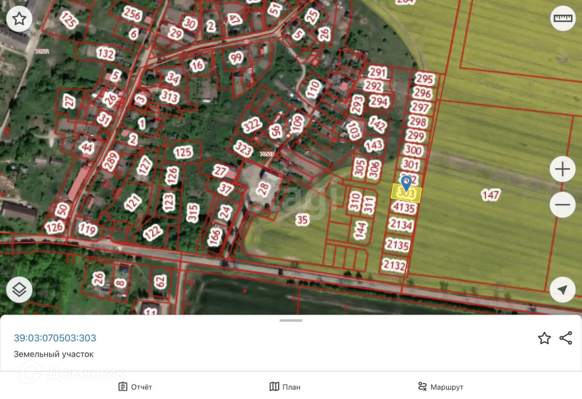Screen dimensions: 582x399
Task: Zoom in with the plus button
Action: click(x=563, y=169)
